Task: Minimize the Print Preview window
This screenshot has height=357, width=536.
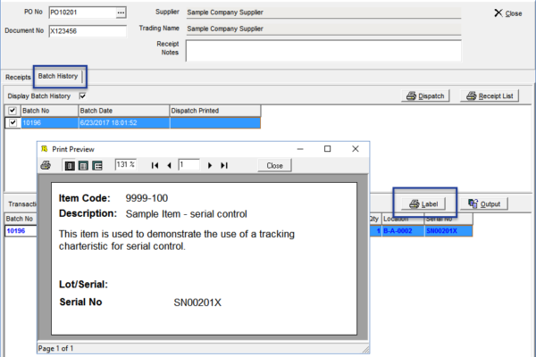Action: (x=300, y=149)
